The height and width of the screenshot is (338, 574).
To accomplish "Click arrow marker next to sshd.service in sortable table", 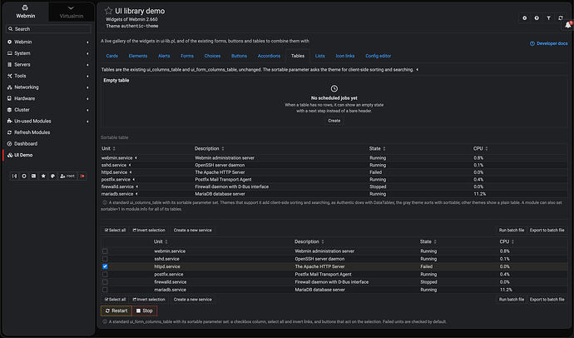I will tap(130, 165).
